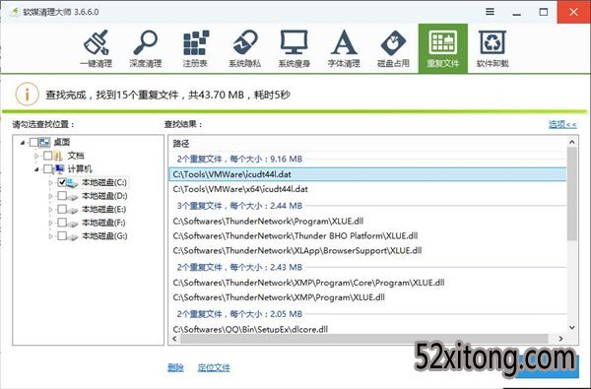Open the 软件卸载 uninstall icon
Viewport: 591px width, 389px height.
click(492, 48)
